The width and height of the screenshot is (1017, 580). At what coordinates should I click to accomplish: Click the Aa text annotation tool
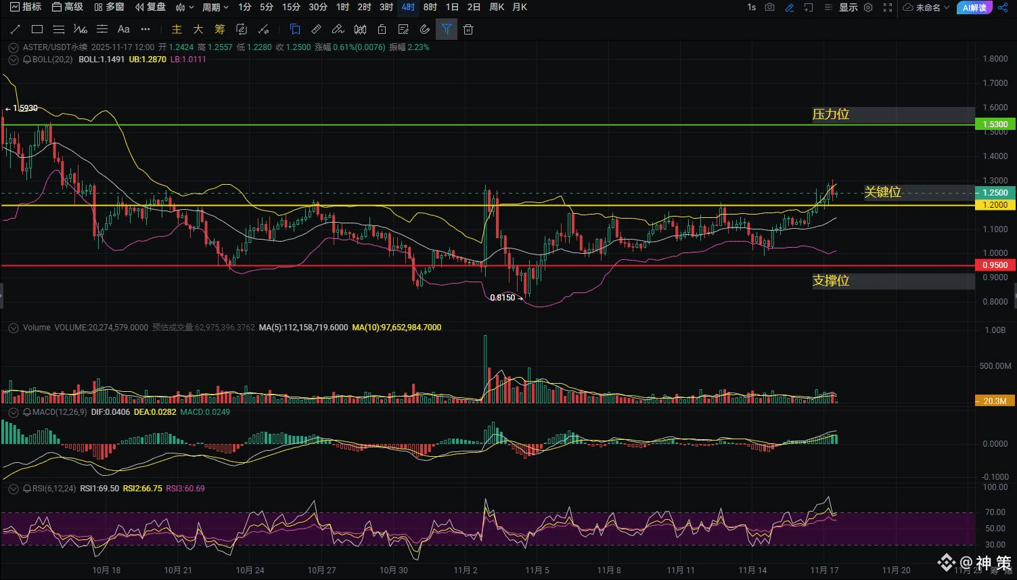[123, 30]
